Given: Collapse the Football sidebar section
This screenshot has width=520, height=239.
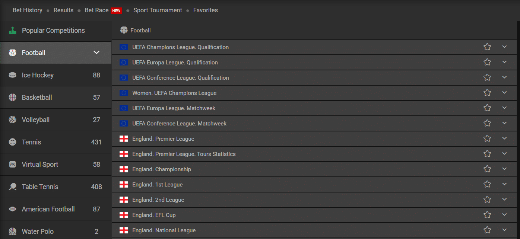Looking at the screenshot, I should click(x=96, y=52).
